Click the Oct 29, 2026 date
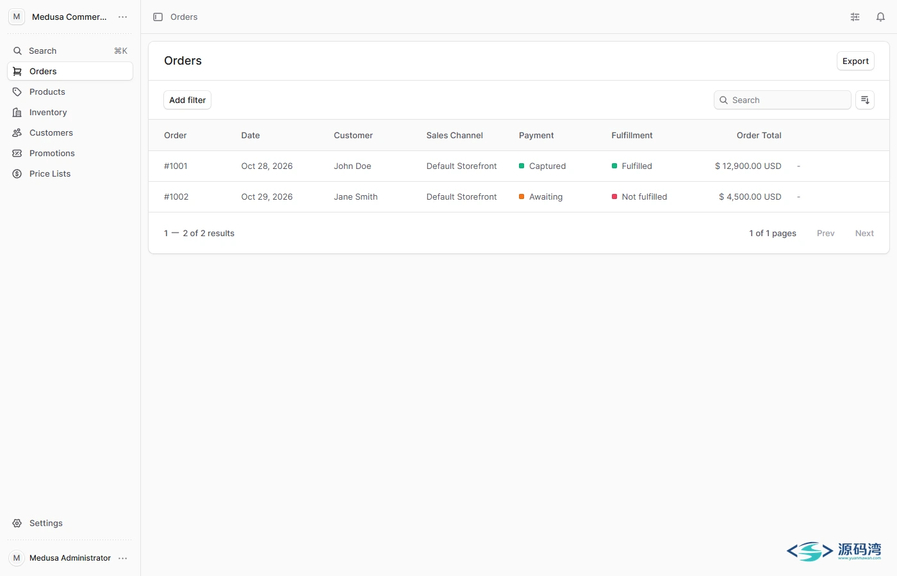This screenshot has height=576, width=897. pyautogui.click(x=267, y=197)
